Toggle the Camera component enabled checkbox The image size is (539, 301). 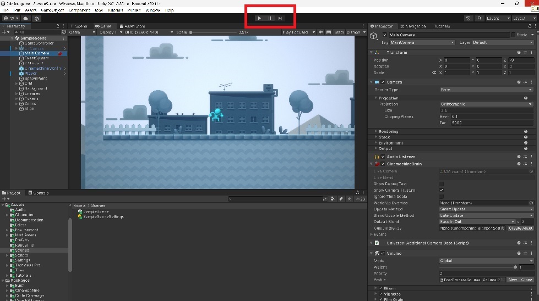point(383,82)
